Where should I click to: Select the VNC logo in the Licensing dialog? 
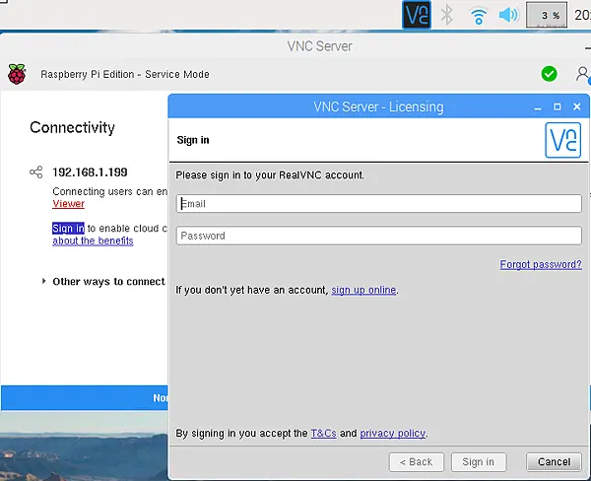[x=562, y=140]
